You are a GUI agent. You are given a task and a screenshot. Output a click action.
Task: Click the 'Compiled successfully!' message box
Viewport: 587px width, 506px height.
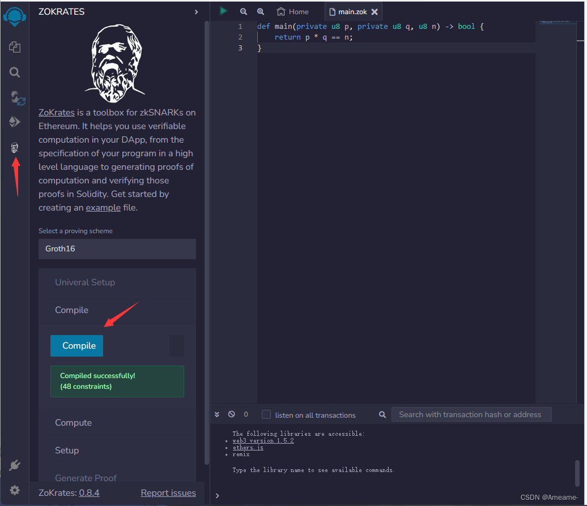click(x=117, y=381)
